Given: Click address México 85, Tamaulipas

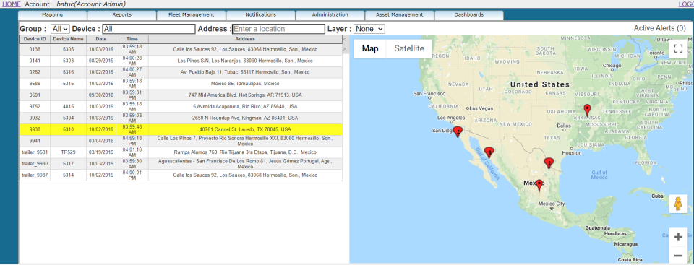Looking at the screenshot, I should click(245, 84).
